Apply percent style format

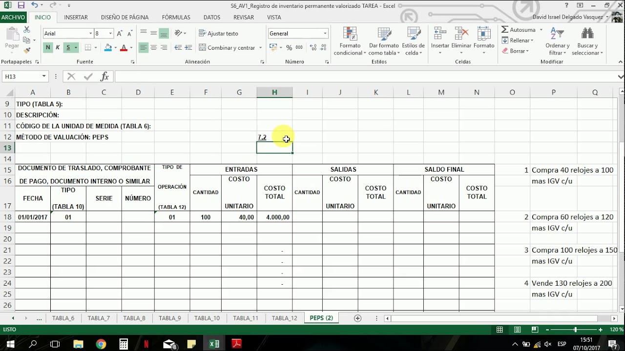point(289,47)
